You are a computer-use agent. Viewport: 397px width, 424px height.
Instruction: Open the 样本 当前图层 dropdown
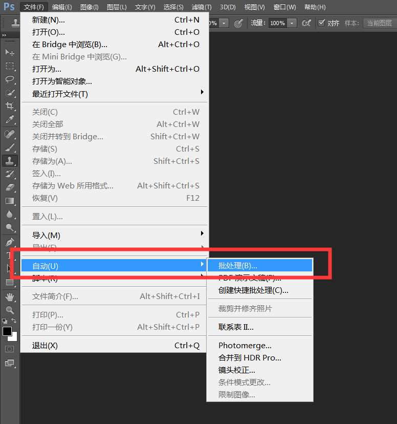coord(380,23)
